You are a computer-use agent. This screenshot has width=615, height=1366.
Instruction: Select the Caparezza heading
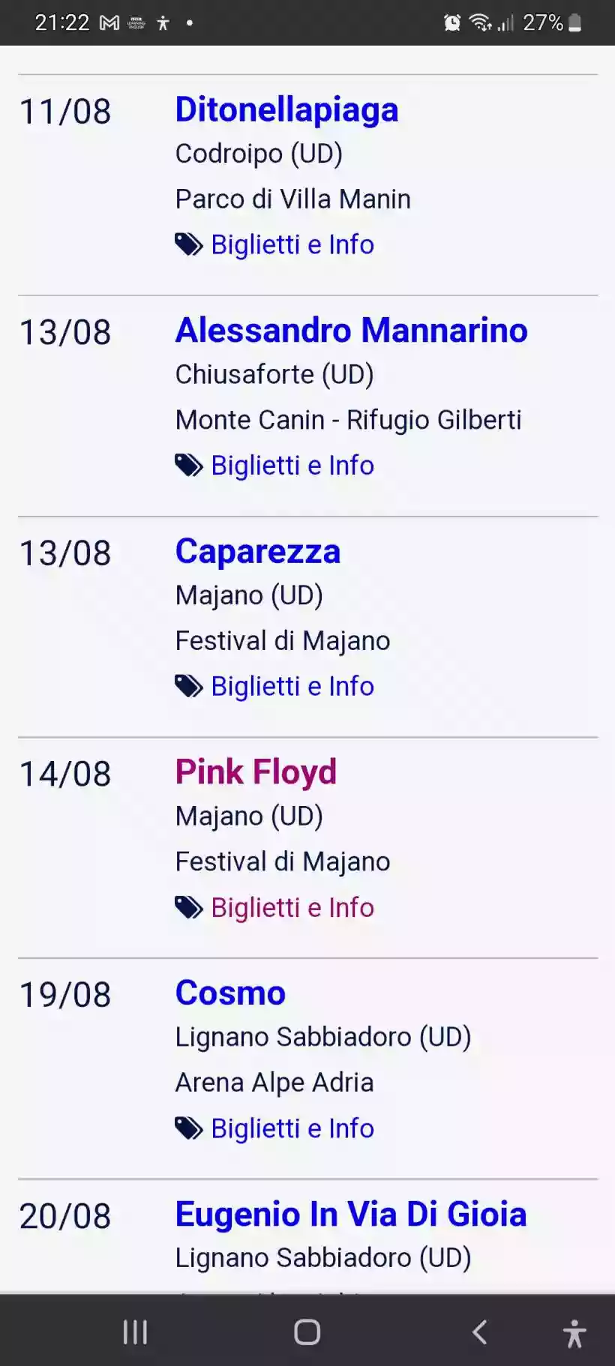click(x=258, y=551)
